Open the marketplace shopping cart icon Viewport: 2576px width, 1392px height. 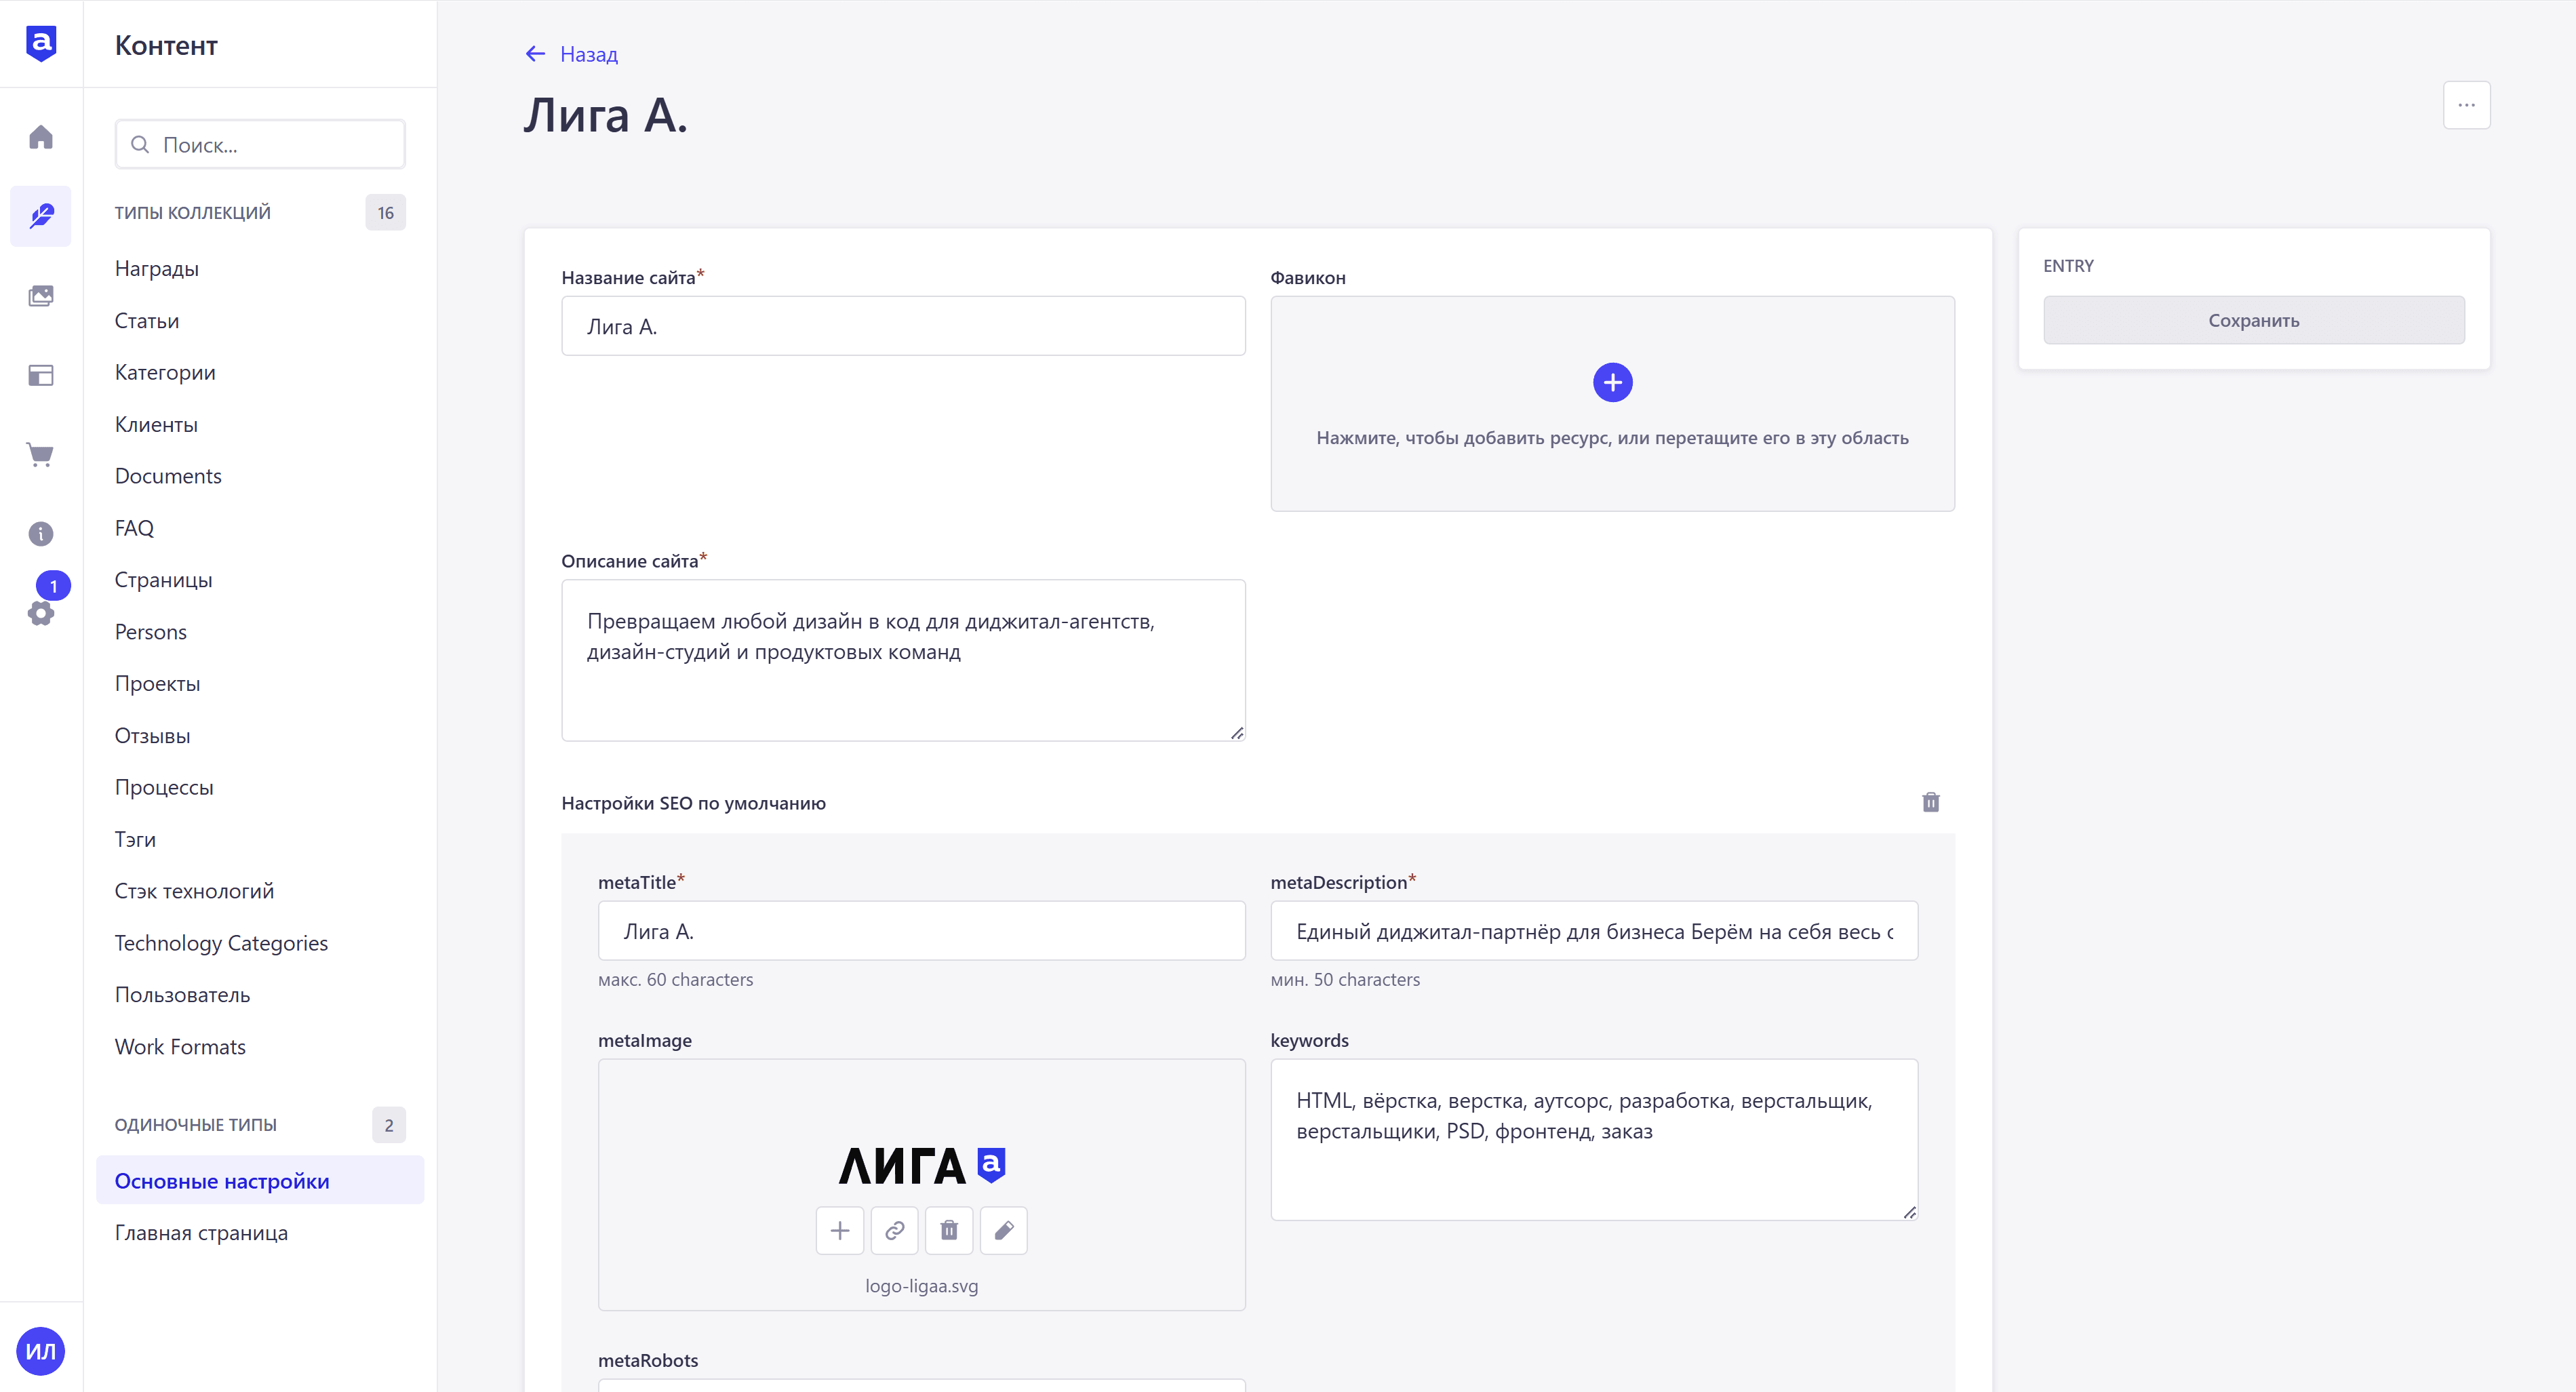(41, 455)
